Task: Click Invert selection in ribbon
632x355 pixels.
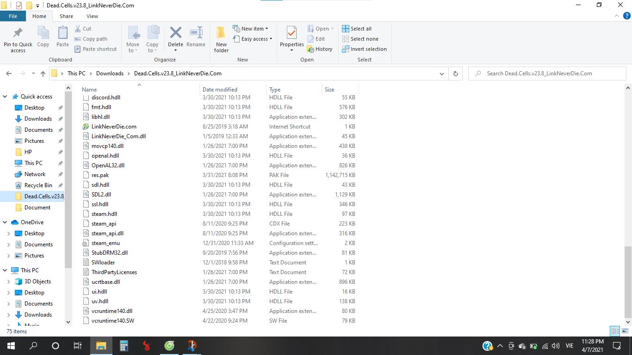Action: 364,49
